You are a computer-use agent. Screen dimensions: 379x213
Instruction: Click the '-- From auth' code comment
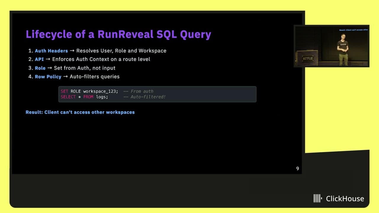138,91
